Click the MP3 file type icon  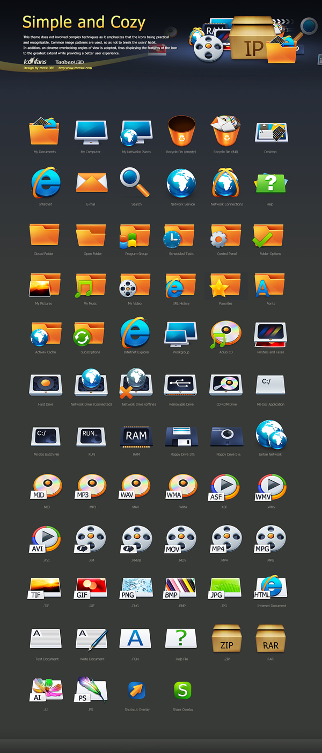point(90,487)
